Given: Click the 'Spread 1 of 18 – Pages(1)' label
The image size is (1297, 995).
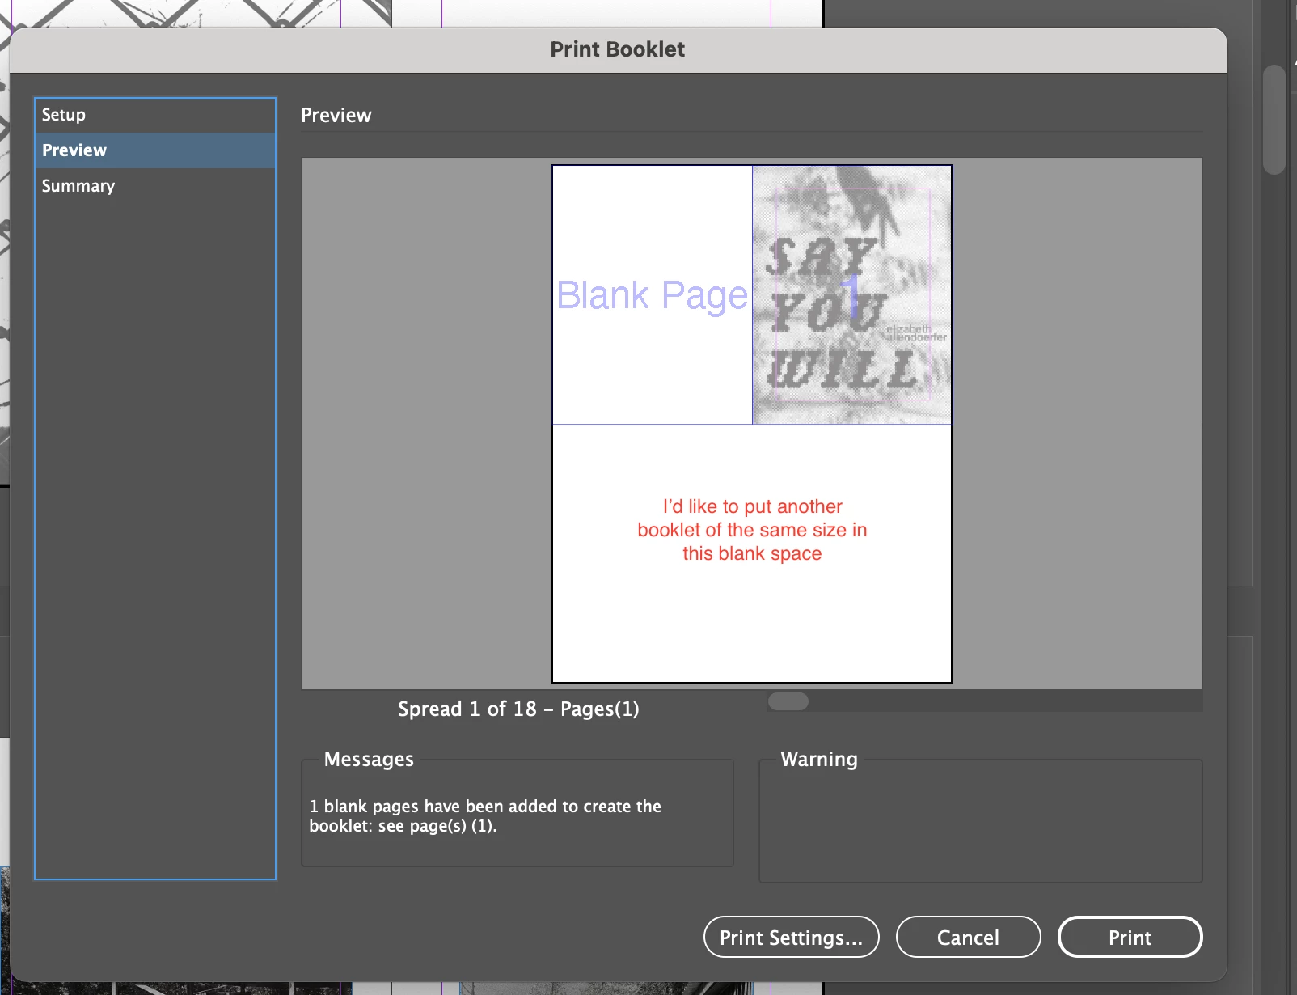Looking at the screenshot, I should pyautogui.click(x=518, y=709).
